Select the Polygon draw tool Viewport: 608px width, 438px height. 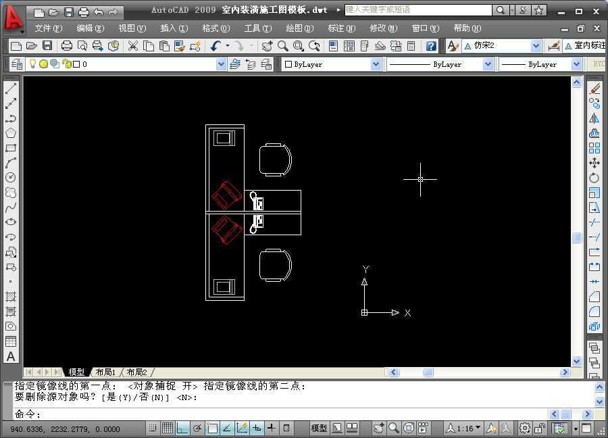(11, 133)
